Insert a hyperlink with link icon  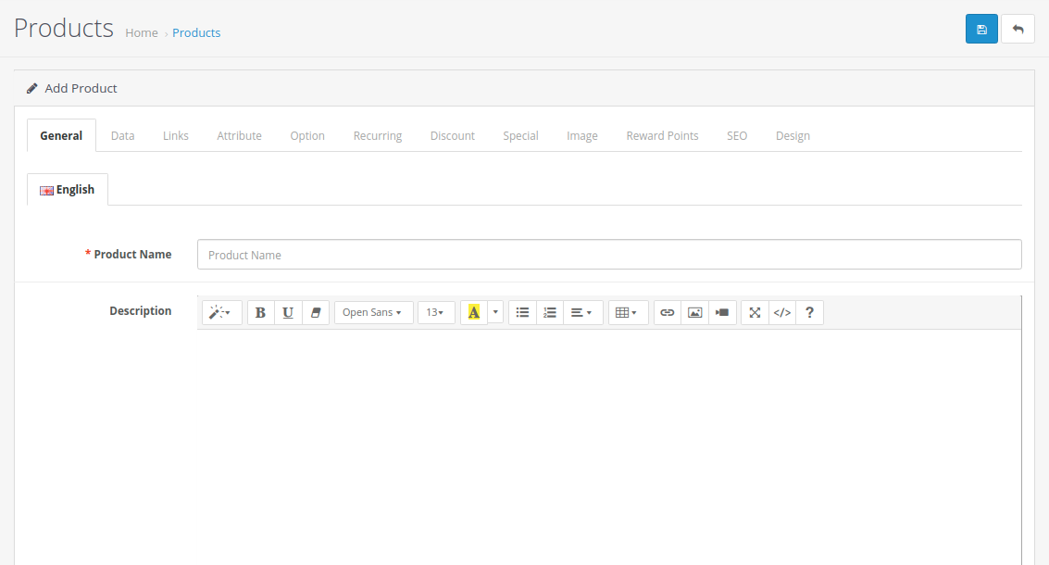coord(667,313)
